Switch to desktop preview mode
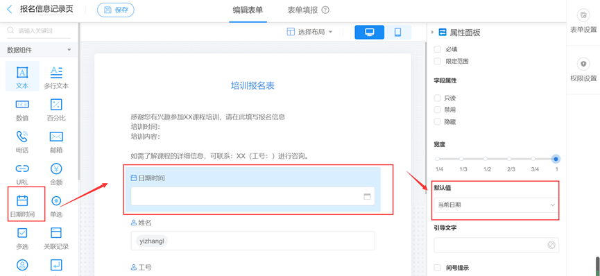The image size is (600, 276). (369, 32)
